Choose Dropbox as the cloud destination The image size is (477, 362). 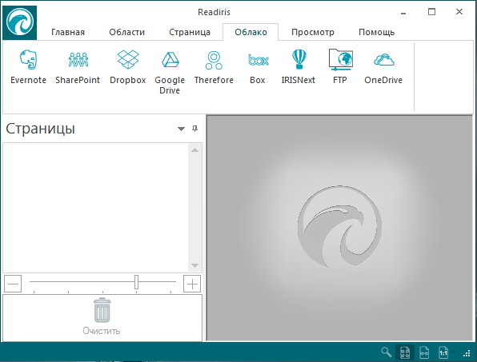coord(128,67)
